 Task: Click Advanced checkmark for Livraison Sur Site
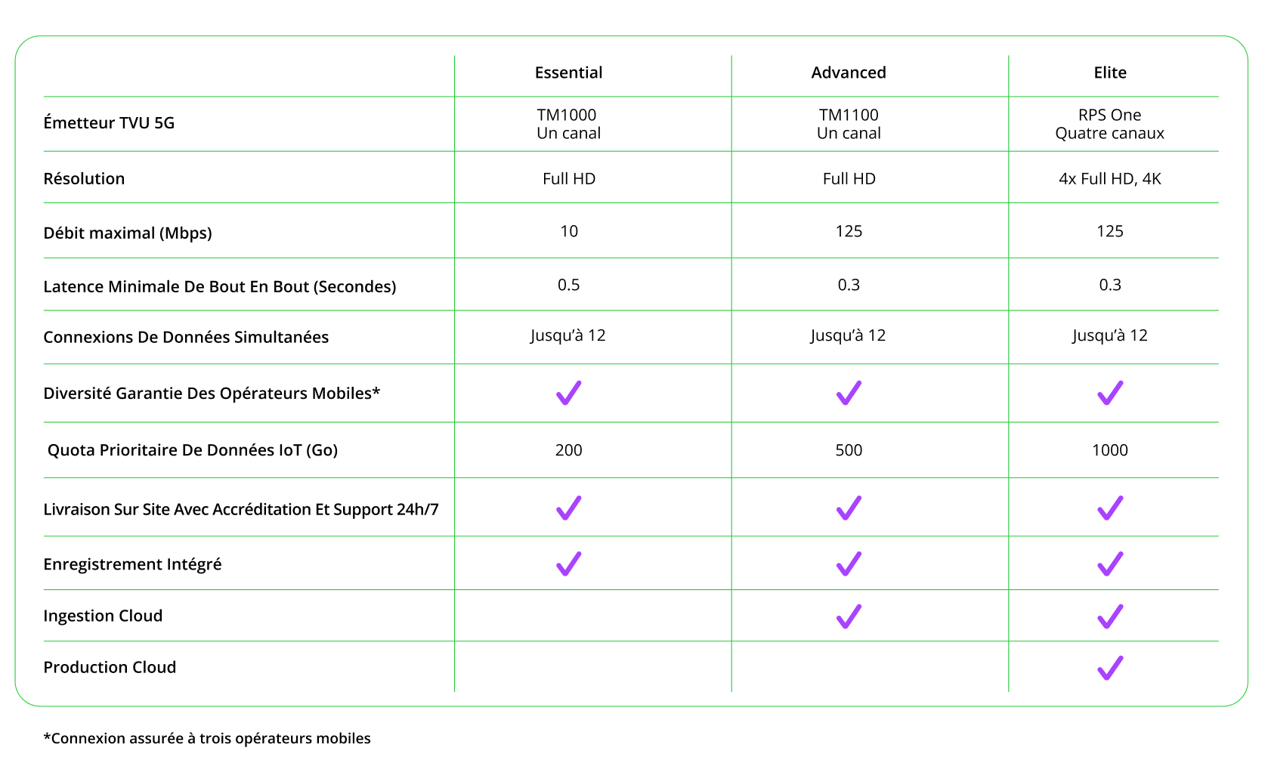coord(849,508)
